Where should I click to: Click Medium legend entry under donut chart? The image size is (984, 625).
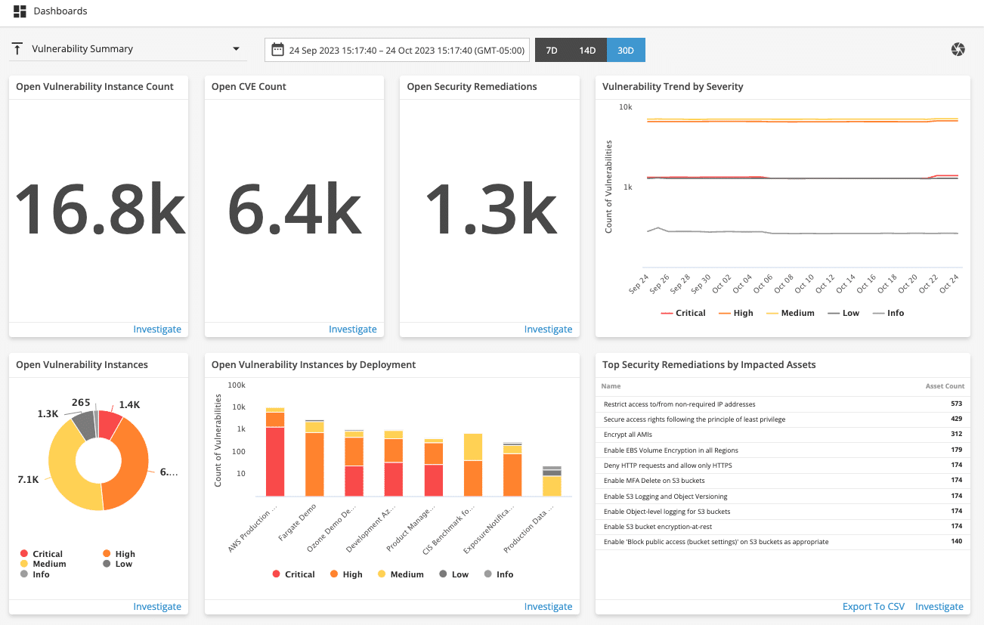pos(44,564)
